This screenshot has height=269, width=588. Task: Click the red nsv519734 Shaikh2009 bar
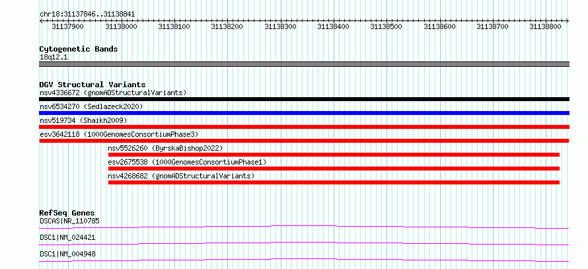(x=304, y=127)
